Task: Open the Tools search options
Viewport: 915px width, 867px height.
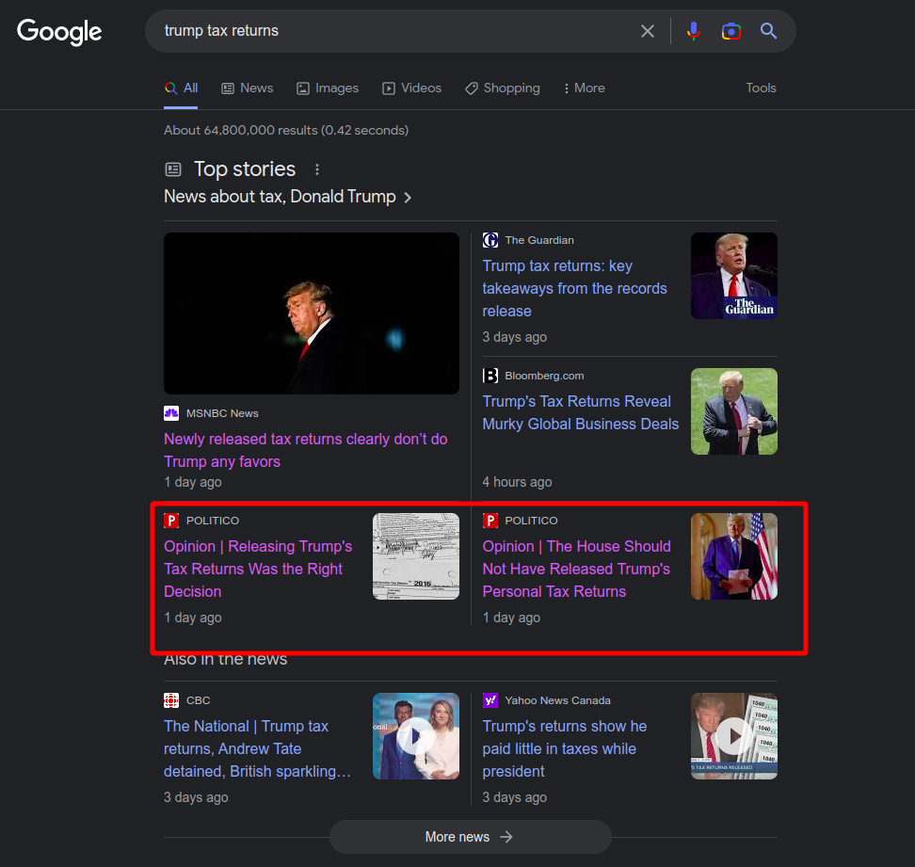Action: 761,88
